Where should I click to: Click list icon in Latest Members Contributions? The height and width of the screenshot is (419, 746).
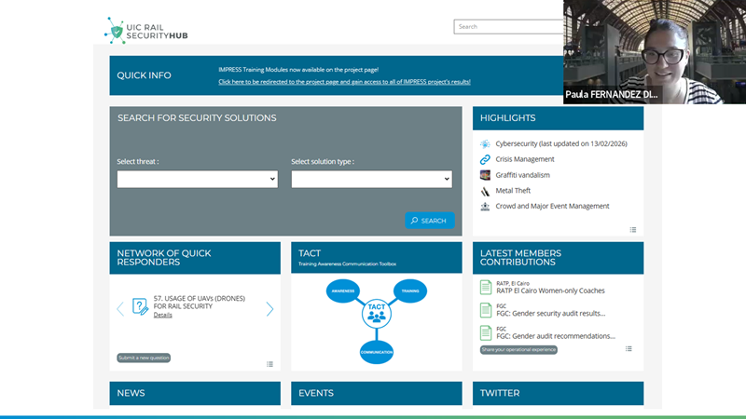point(629,348)
